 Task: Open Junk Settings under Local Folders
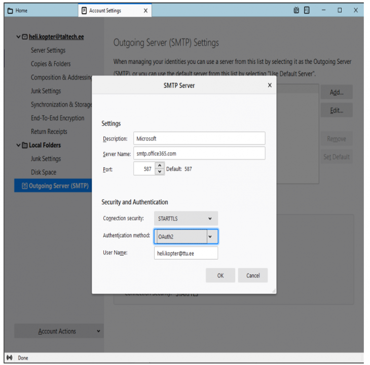(46, 159)
